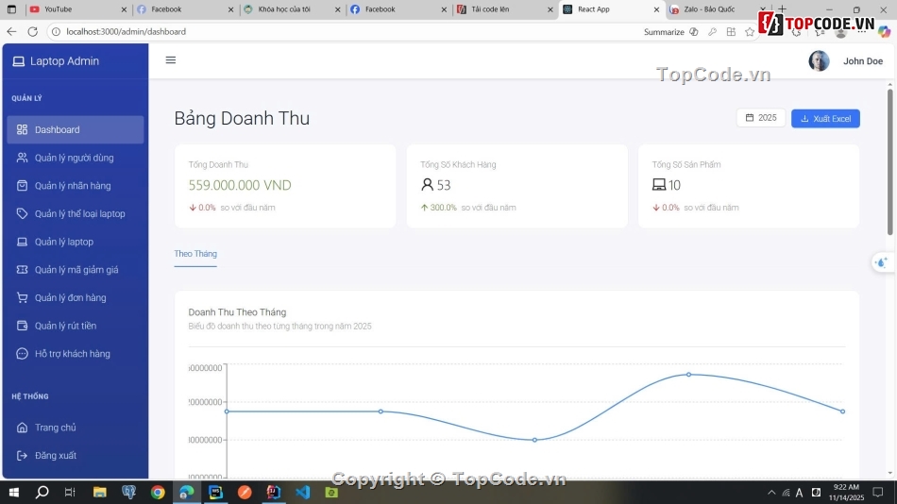Viewport: 897px width, 504px height.
Task: Open Quản lý mã giảm giá page
Action: pyautogui.click(x=76, y=270)
